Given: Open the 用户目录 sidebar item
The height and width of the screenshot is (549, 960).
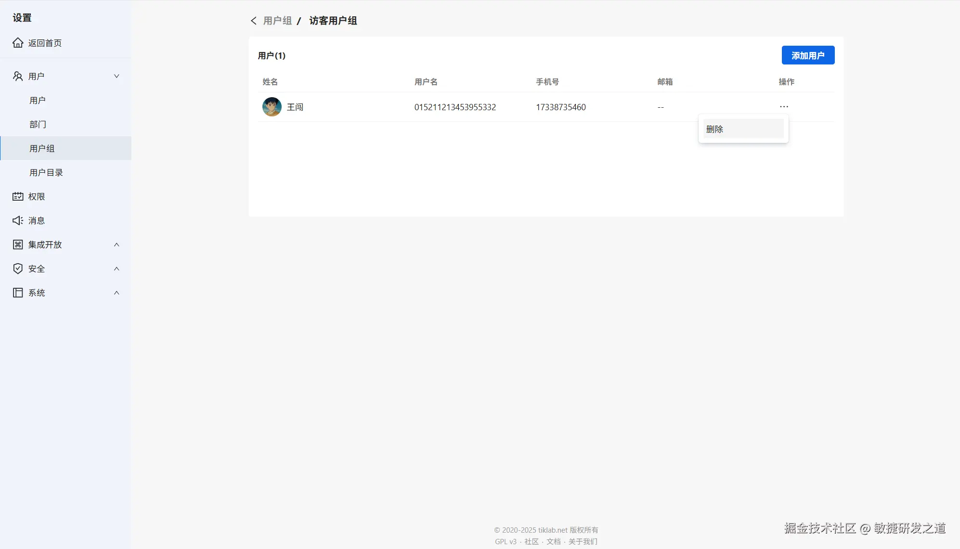Looking at the screenshot, I should pos(46,172).
